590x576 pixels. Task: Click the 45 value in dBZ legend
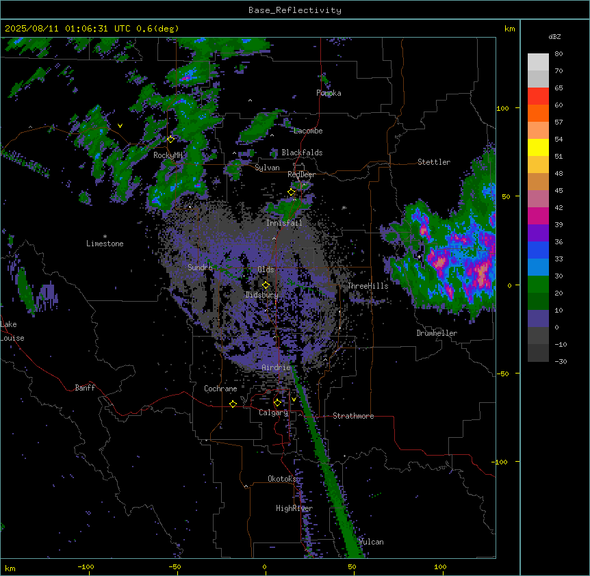[x=559, y=191]
